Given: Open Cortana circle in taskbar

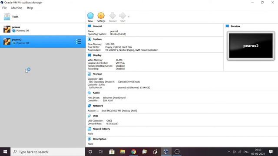Looking at the screenshot, I should tap(90, 152).
